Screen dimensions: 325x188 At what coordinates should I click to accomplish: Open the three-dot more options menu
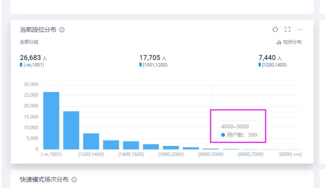point(300,29)
